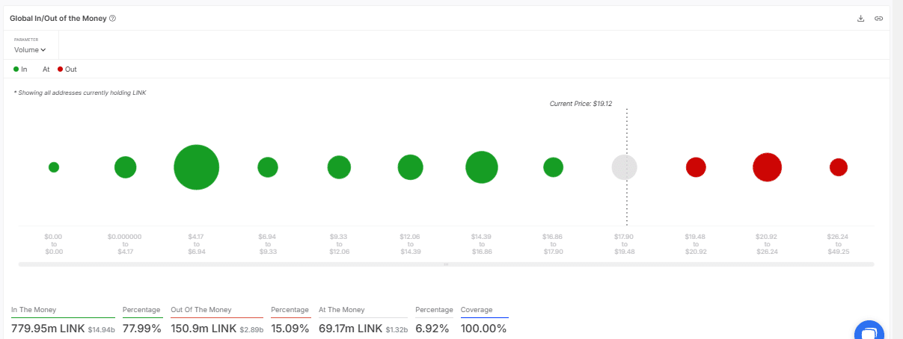
Task: Click the Coverage 100.00% value
Action: [x=484, y=329]
